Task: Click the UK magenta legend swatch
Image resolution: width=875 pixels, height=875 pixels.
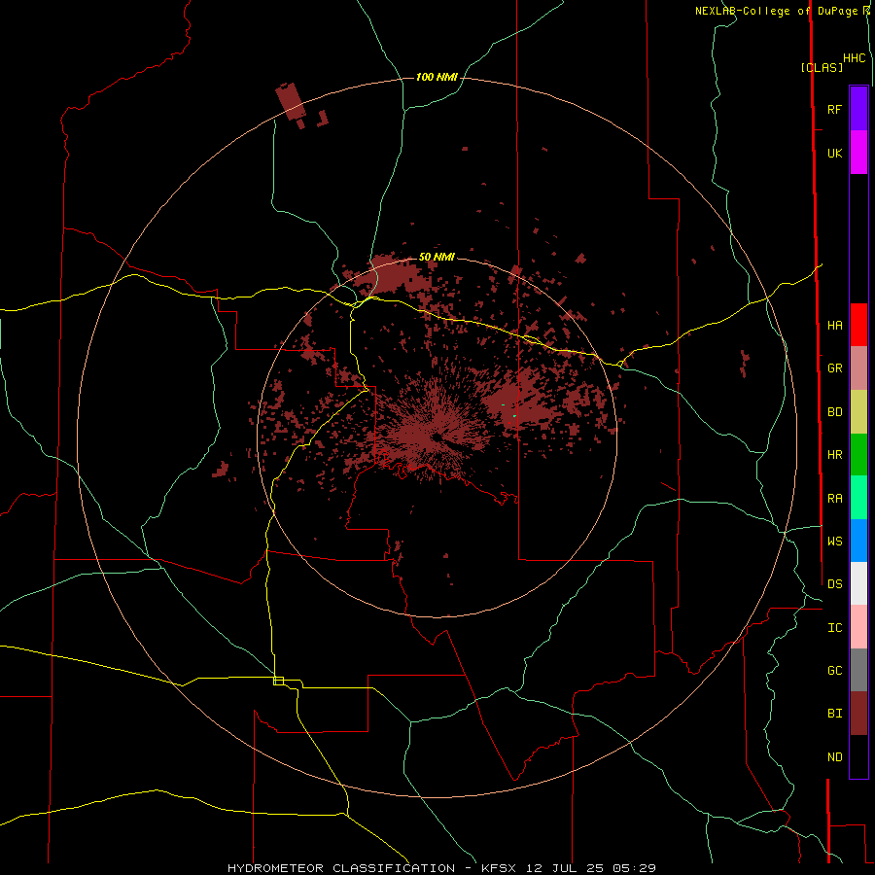Action: 858,153
